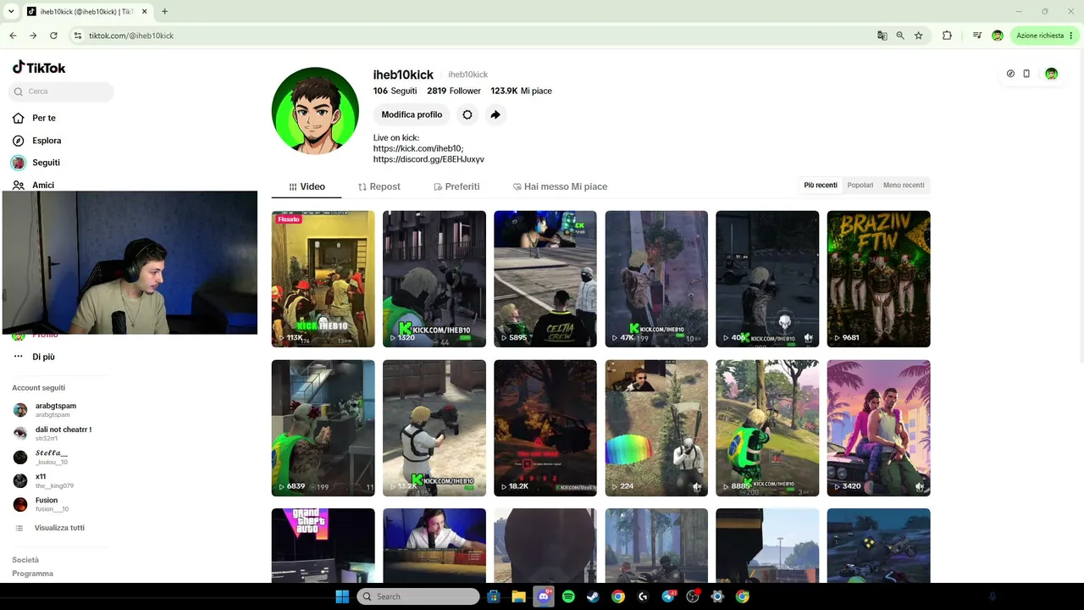
Task: Go back in the browser
Action: click(13, 36)
